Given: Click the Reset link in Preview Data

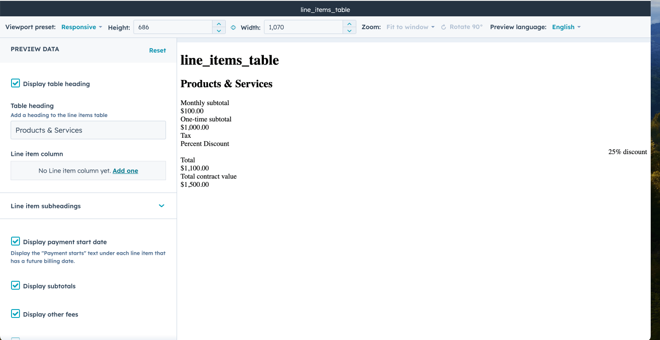Looking at the screenshot, I should tap(158, 50).
